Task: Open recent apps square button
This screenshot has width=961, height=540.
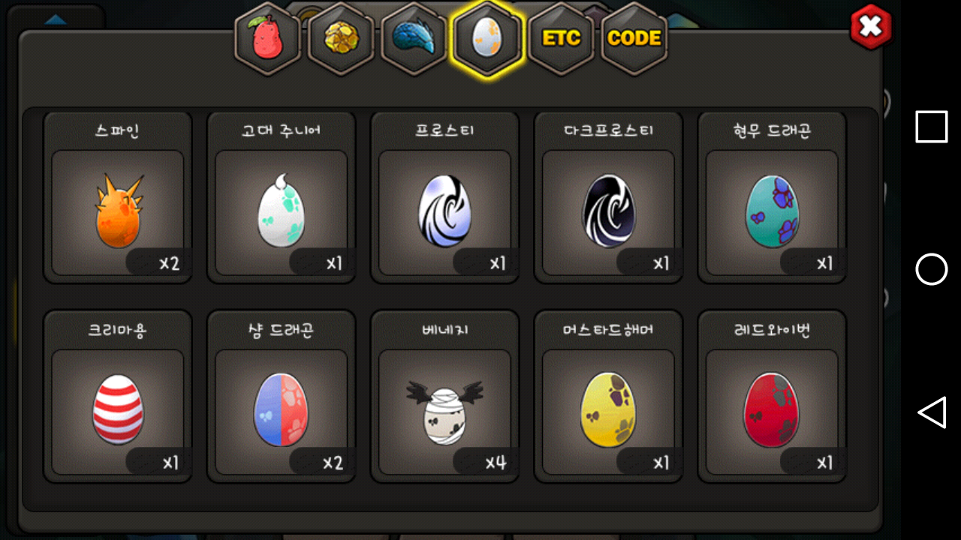Action: coord(932,127)
